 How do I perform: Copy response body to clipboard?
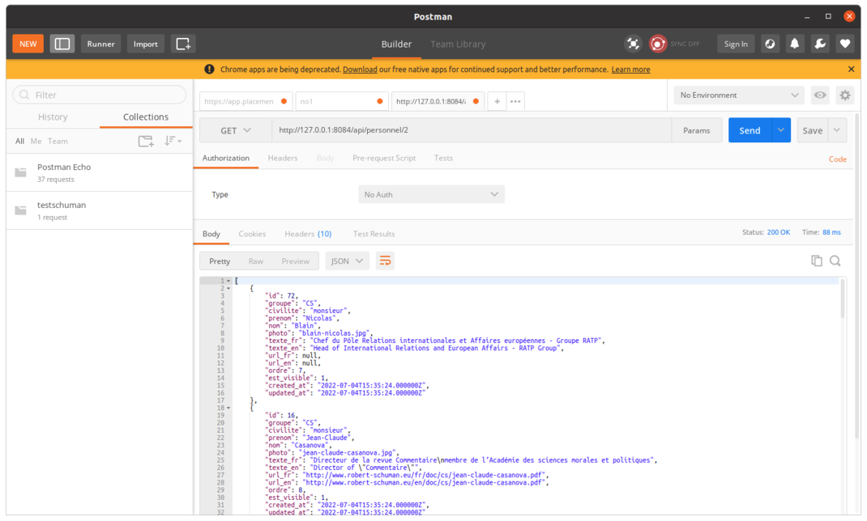[x=816, y=260]
